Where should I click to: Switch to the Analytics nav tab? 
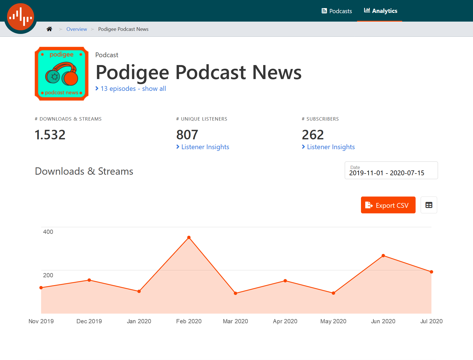[380, 11]
